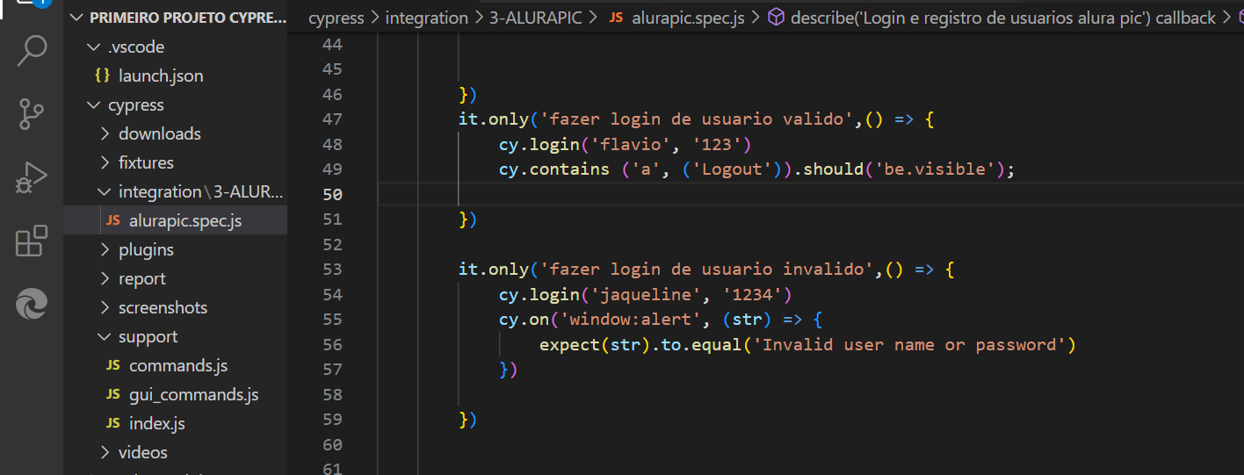Click the 3-ALURAPIC breadcrumb segment
The image size is (1244, 475).
coord(536,18)
